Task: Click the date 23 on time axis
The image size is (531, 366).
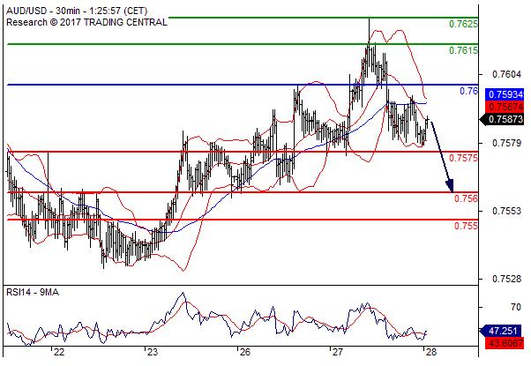Action: pos(152,353)
